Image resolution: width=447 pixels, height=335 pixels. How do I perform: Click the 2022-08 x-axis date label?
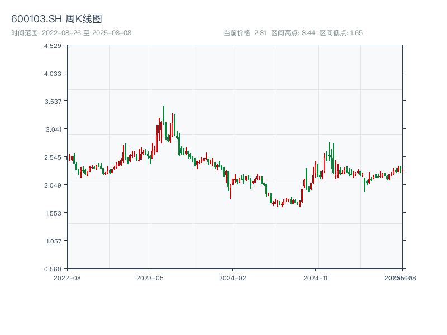click(67, 277)
